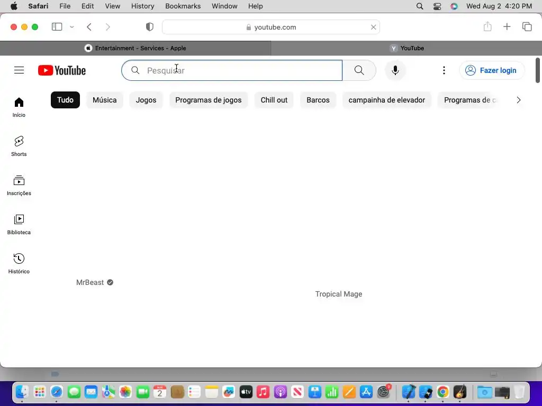Click the YouTube logo
542x406 pixels.
[x=62, y=70]
